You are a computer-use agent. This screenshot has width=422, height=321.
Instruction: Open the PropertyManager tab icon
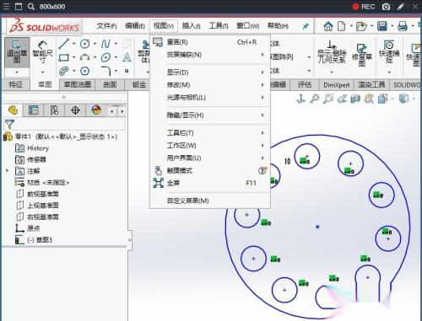(33, 110)
